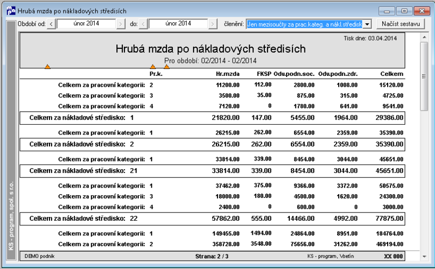Click the Celkem column header

click(x=391, y=74)
